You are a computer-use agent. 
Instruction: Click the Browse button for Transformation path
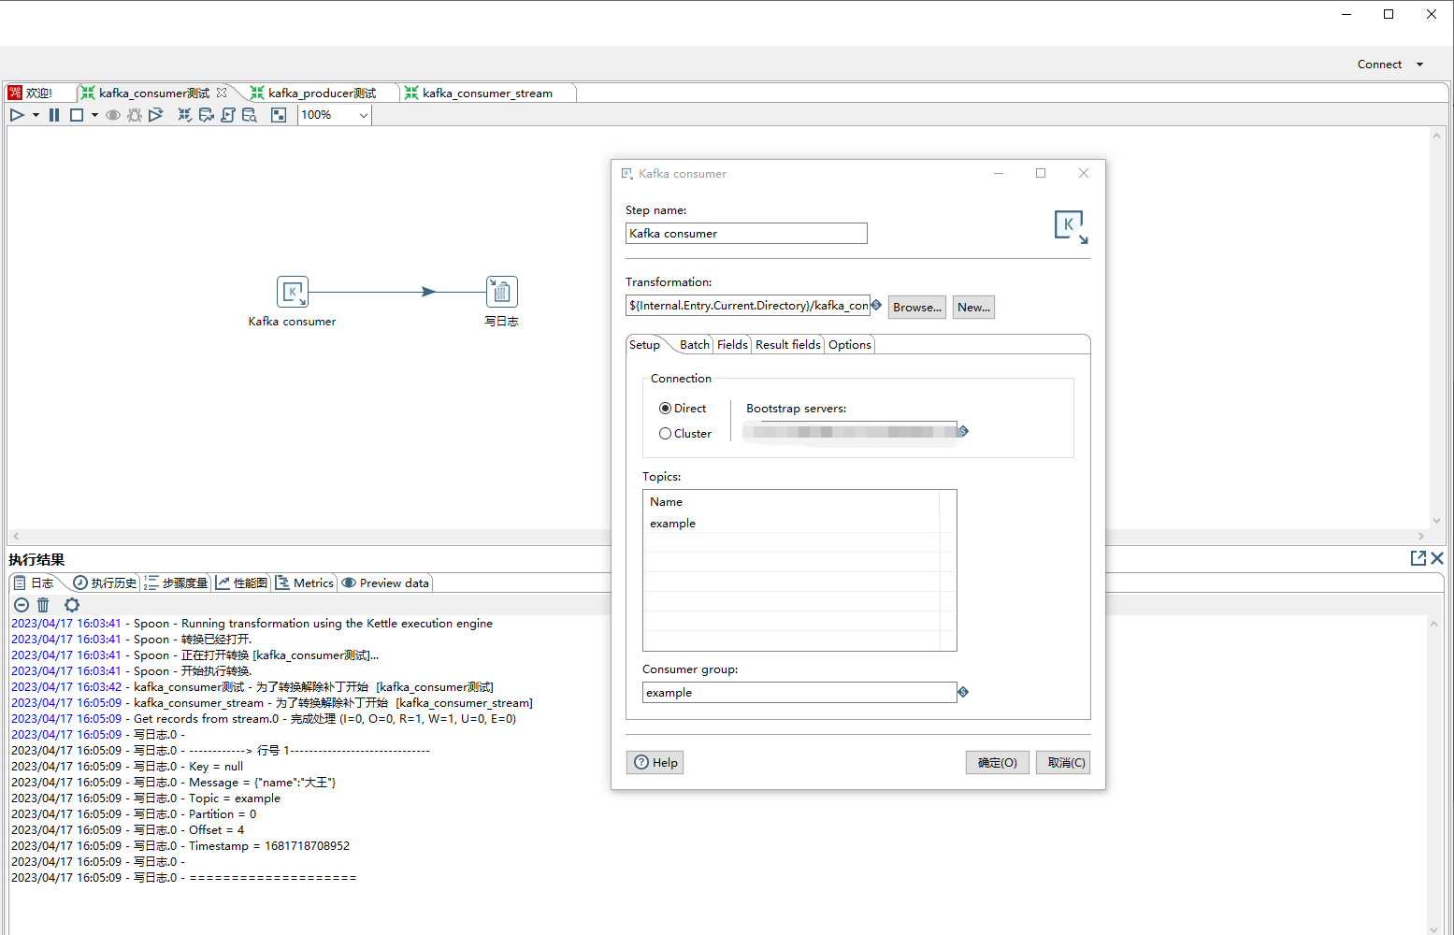[915, 307]
